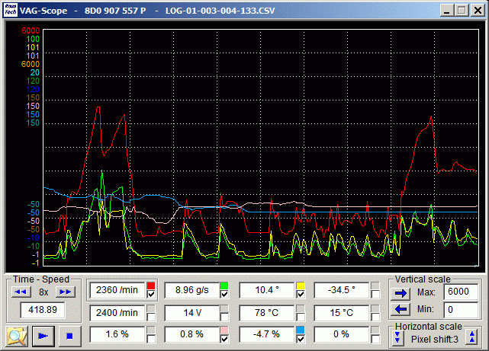The height and width of the screenshot is (351, 489).
Task: Decrease pixel shift with the down arrows
Action: point(397,337)
